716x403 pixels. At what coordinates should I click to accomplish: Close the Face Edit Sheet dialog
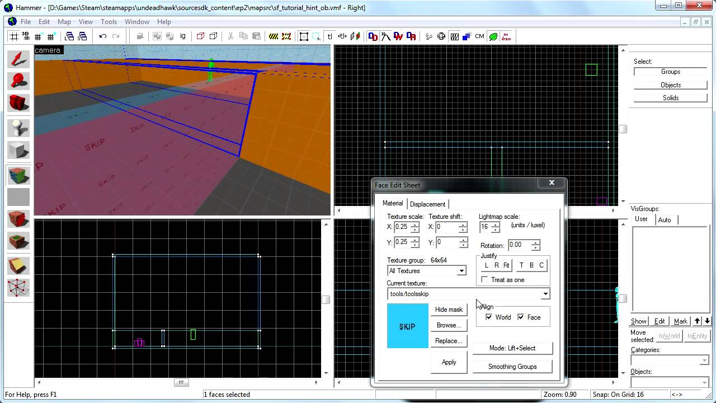tap(552, 182)
